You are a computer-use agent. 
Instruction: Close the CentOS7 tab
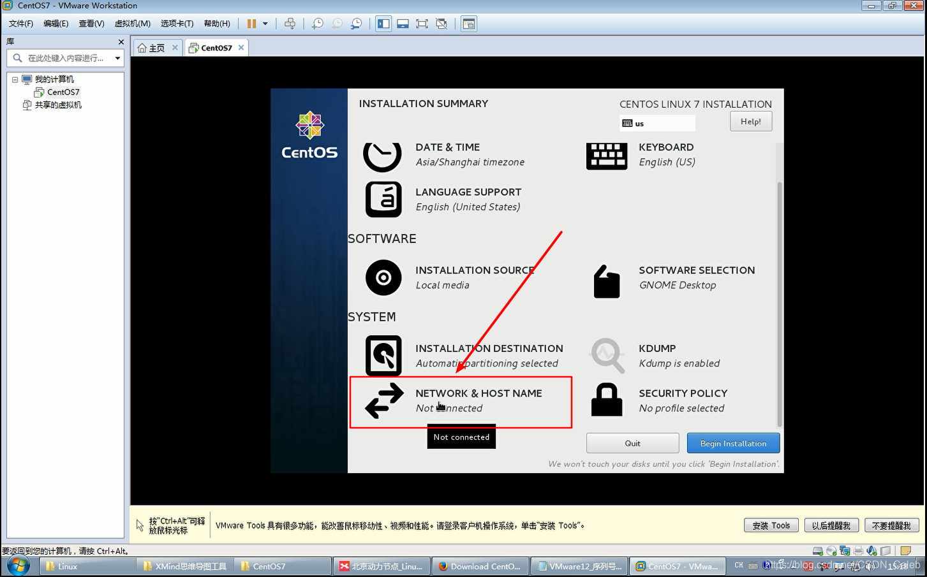click(x=241, y=47)
